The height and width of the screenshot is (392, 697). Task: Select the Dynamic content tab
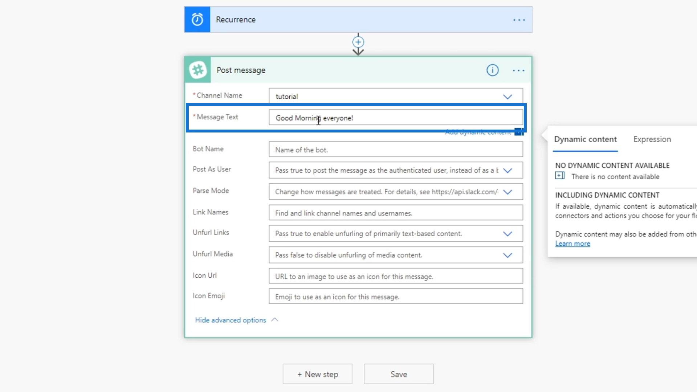[x=585, y=139]
